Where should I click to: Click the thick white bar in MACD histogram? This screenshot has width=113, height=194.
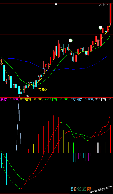pyautogui.click(x=98, y=148)
